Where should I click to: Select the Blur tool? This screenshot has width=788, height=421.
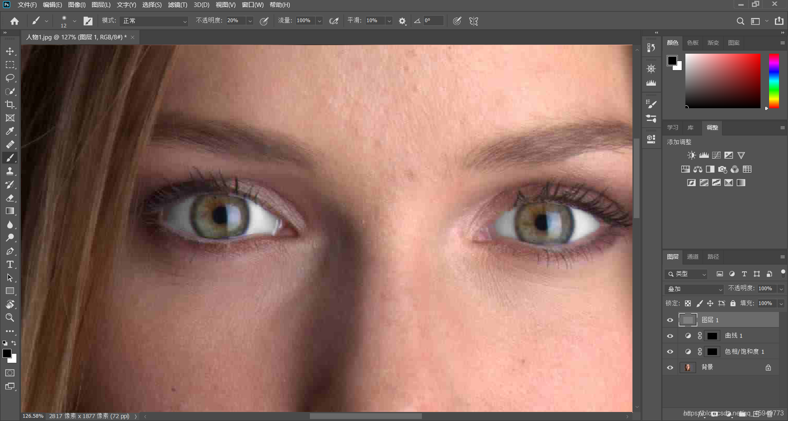[x=10, y=225]
